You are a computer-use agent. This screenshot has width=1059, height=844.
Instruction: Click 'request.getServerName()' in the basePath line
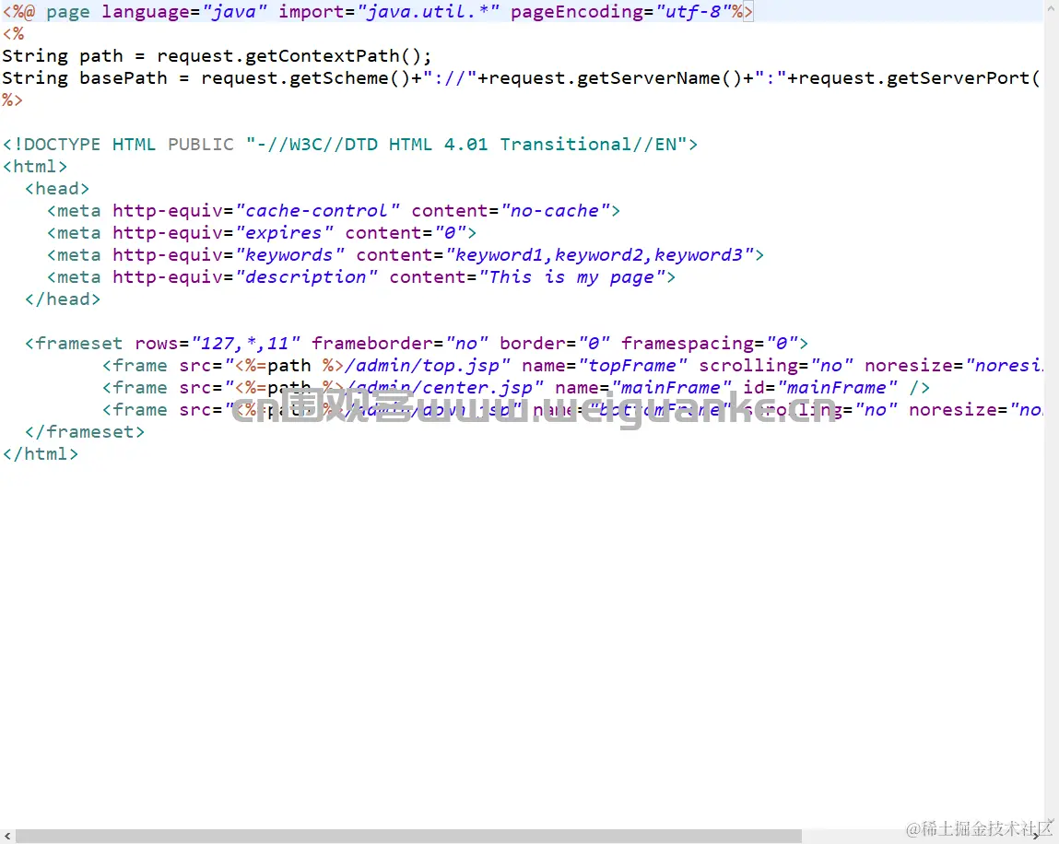click(x=616, y=78)
